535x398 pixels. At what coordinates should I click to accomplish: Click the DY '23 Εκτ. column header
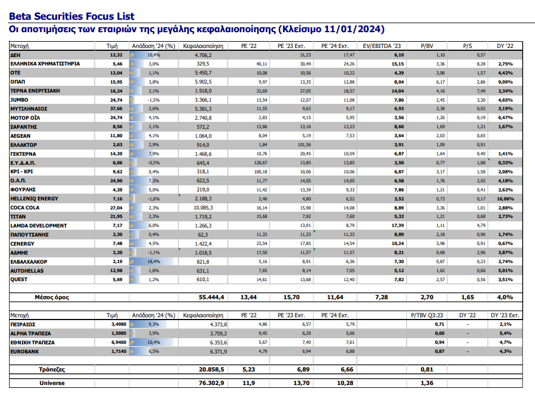[x=505, y=315]
